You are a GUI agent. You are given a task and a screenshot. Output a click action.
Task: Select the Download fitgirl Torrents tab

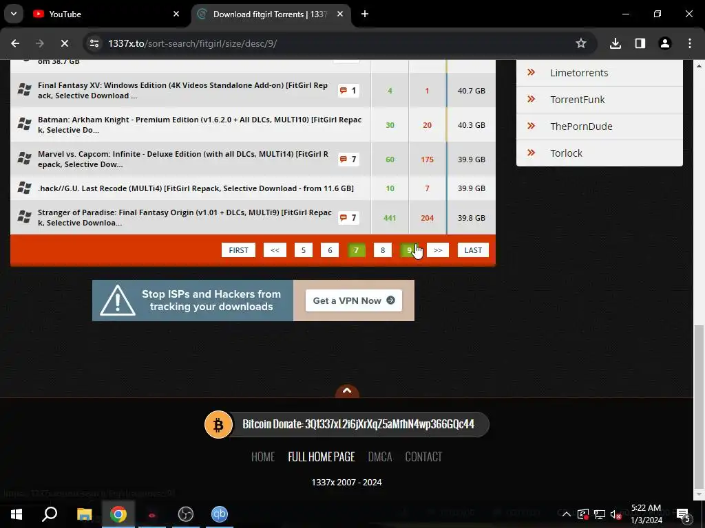[271, 14]
